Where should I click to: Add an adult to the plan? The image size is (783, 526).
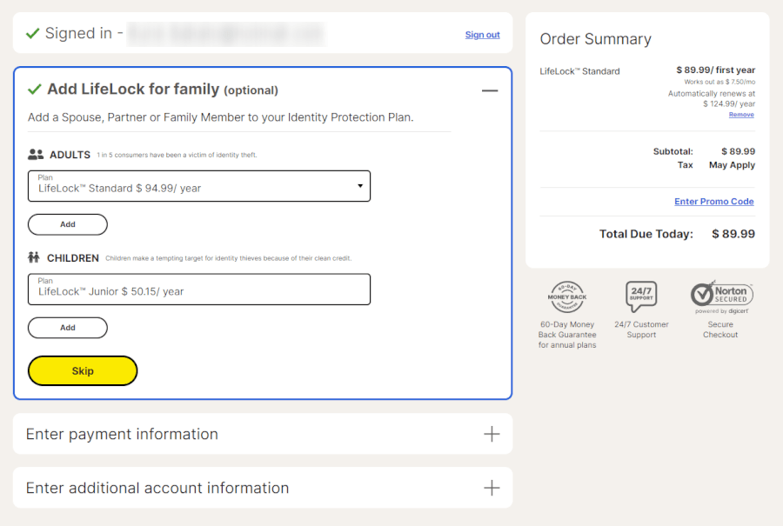[68, 224]
